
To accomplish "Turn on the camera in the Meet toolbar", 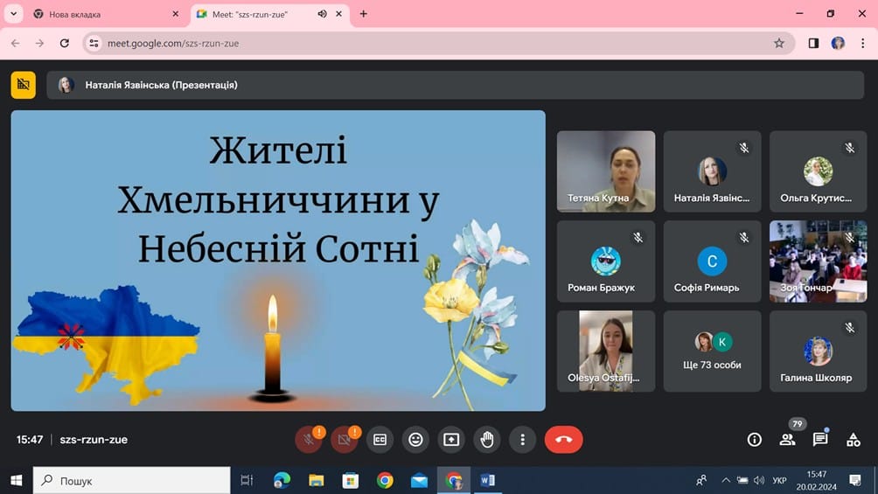I will pos(345,440).
